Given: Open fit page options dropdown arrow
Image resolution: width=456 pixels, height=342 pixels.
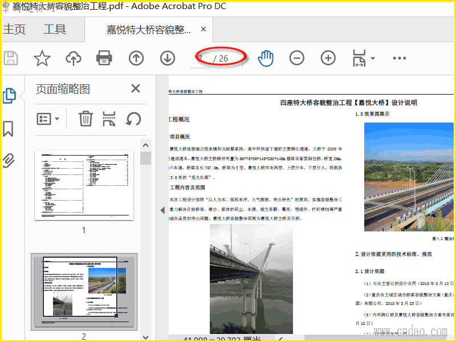Looking at the screenshot, I should [x=373, y=58].
